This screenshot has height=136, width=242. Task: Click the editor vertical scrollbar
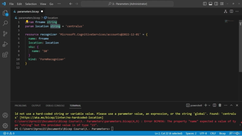pos(240,46)
